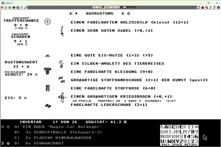This screenshot has width=221, height=147.
Task: Click the ice cap helmet icon
Action: point(48,56)
